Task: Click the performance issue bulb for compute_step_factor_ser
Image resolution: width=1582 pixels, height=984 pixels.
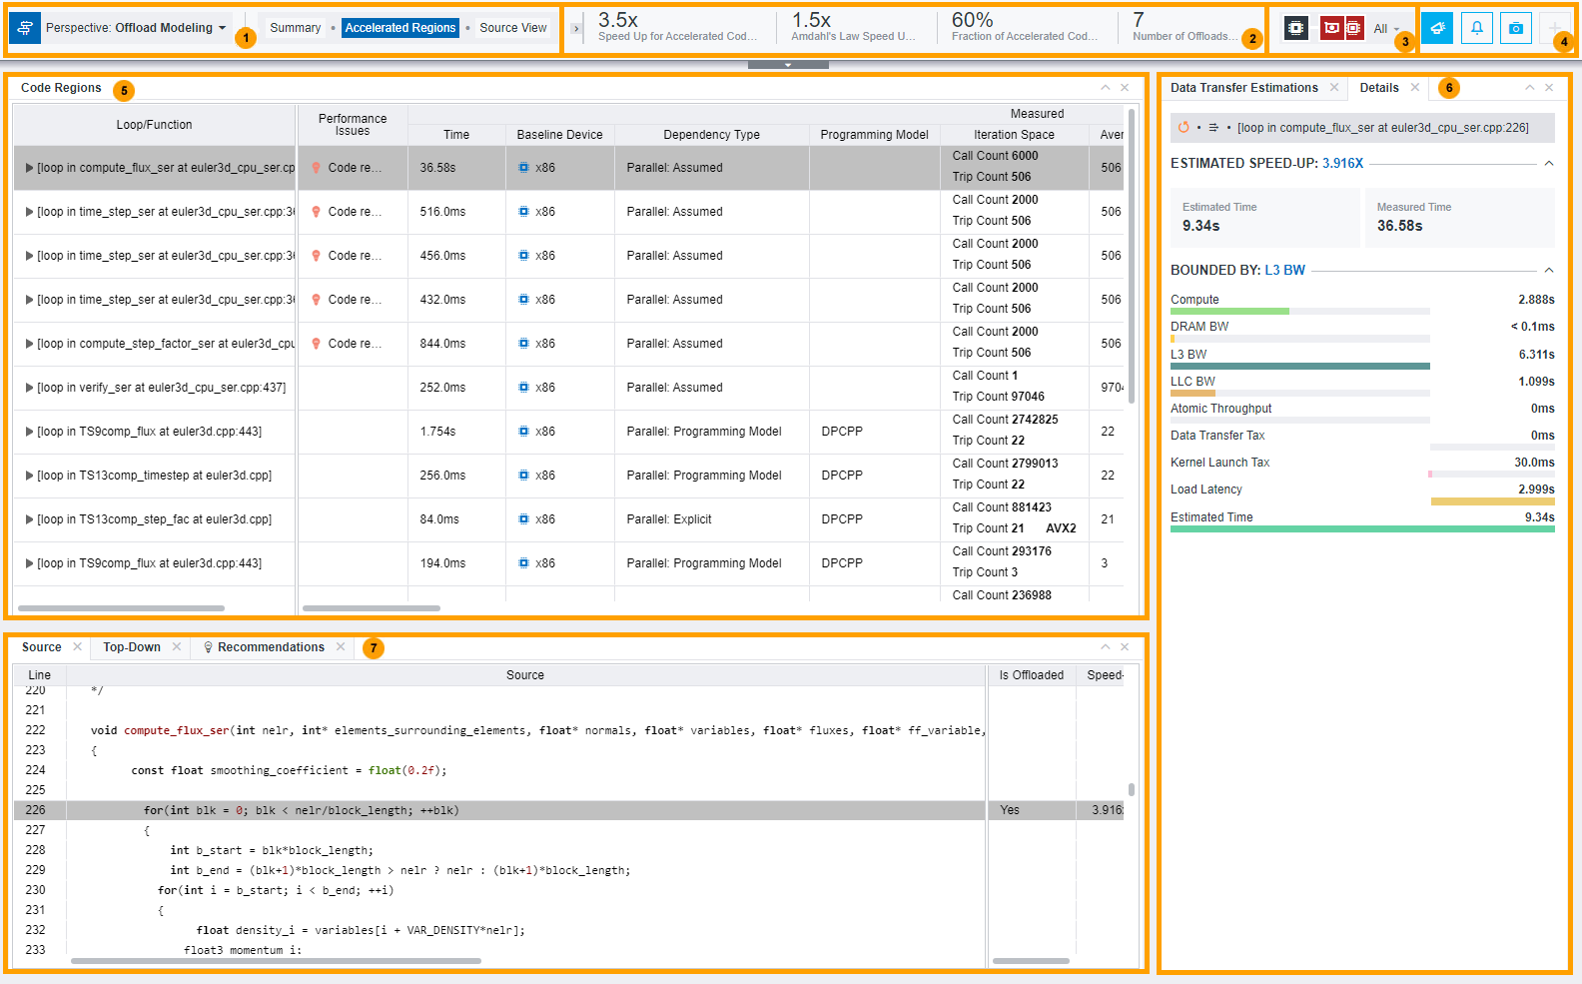Action: coord(317,344)
